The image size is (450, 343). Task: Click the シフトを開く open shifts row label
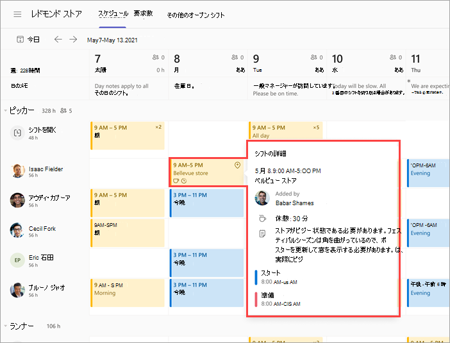tap(42, 130)
